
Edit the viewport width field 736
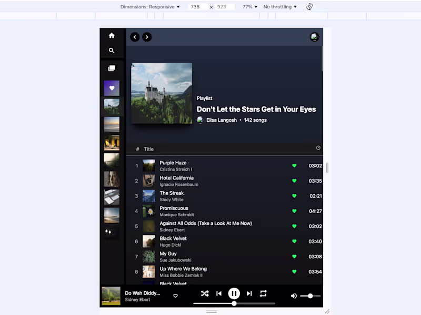pyautogui.click(x=198, y=7)
